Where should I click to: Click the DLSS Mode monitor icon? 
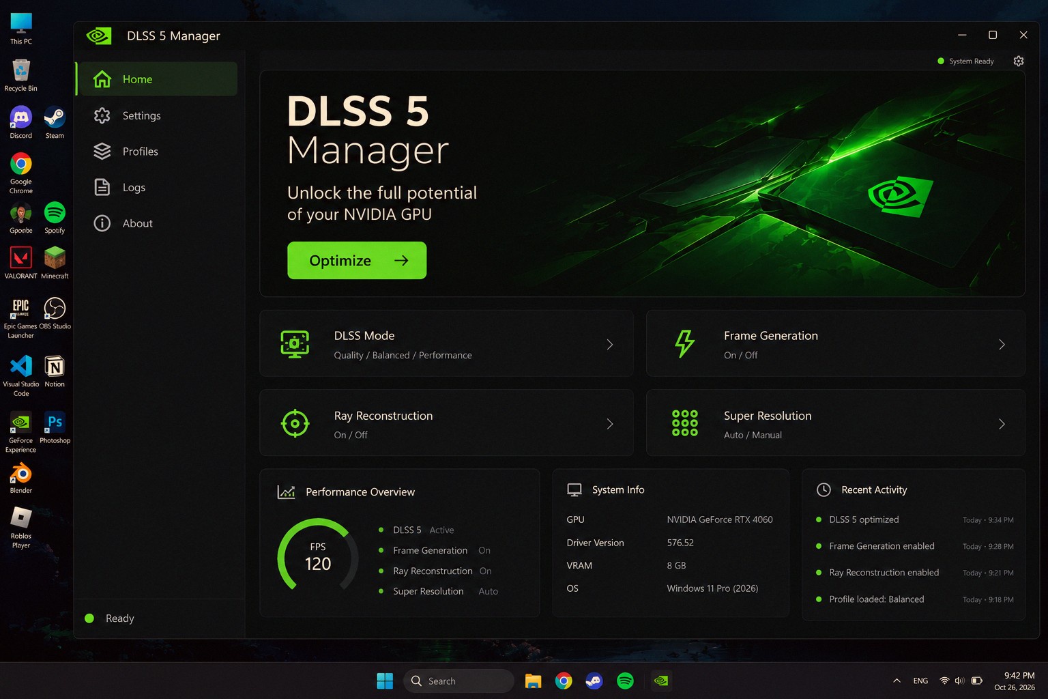pyautogui.click(x=295, y=344)
